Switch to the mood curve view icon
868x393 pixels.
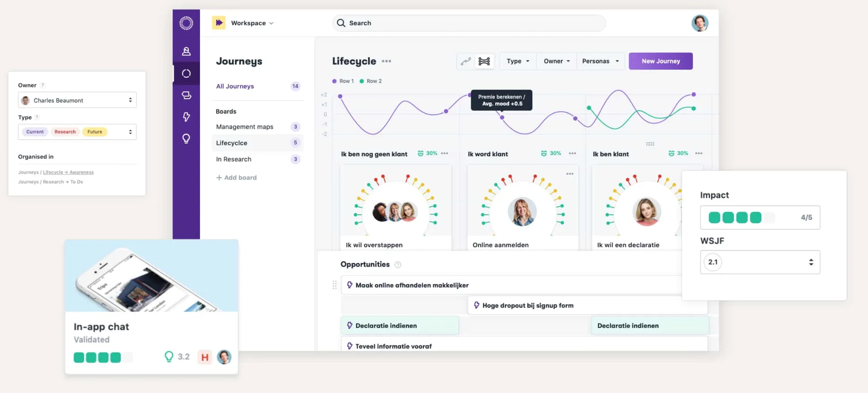(466, 61)
